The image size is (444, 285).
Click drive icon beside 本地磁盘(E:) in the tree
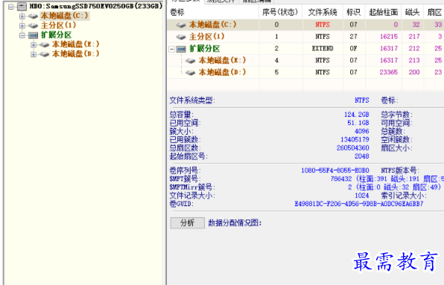coord(44,45)
